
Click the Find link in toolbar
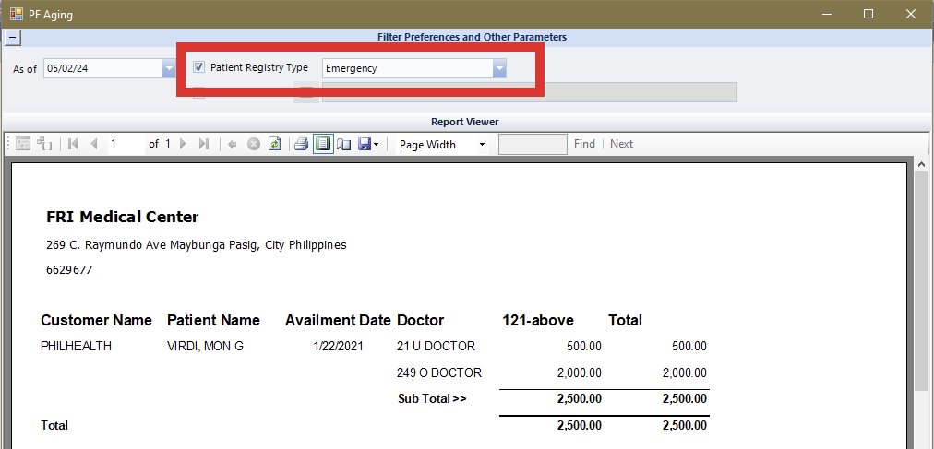584,144
